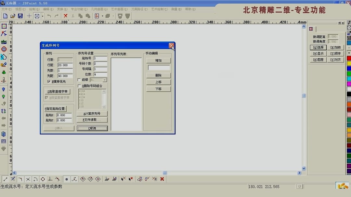The width and height of the screenshot is (351, 197).
Task: Click the 增加 button under 手动编辑
Action: tap(158, 60)
